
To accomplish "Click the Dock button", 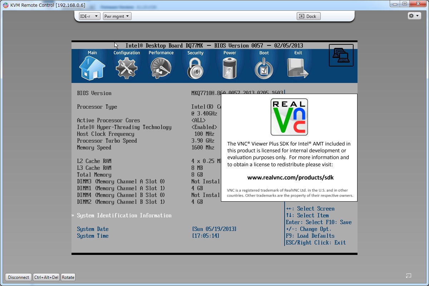I will pos(309,16).
